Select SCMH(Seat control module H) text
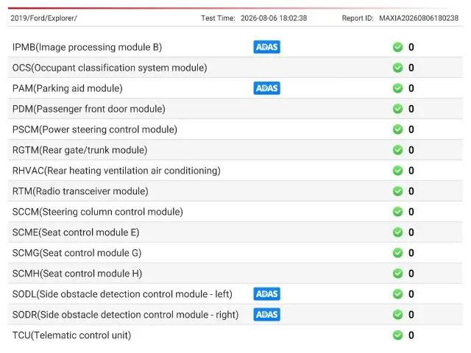 [77, 274]
